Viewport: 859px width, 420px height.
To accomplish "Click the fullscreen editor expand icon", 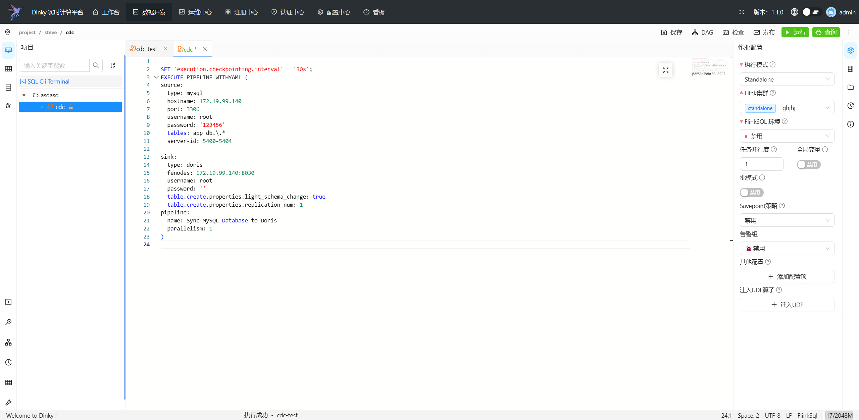I will (666, 70).
